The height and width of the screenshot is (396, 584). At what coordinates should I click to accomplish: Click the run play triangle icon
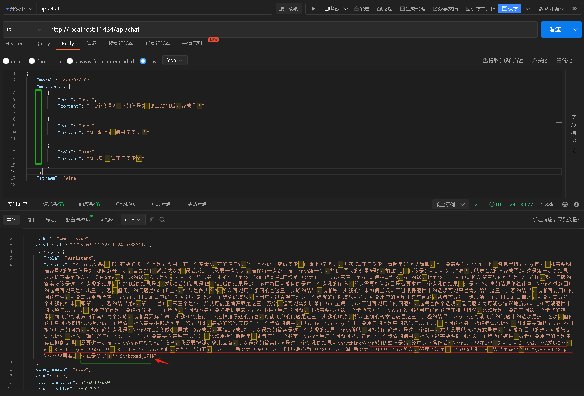tap(313, 9)
